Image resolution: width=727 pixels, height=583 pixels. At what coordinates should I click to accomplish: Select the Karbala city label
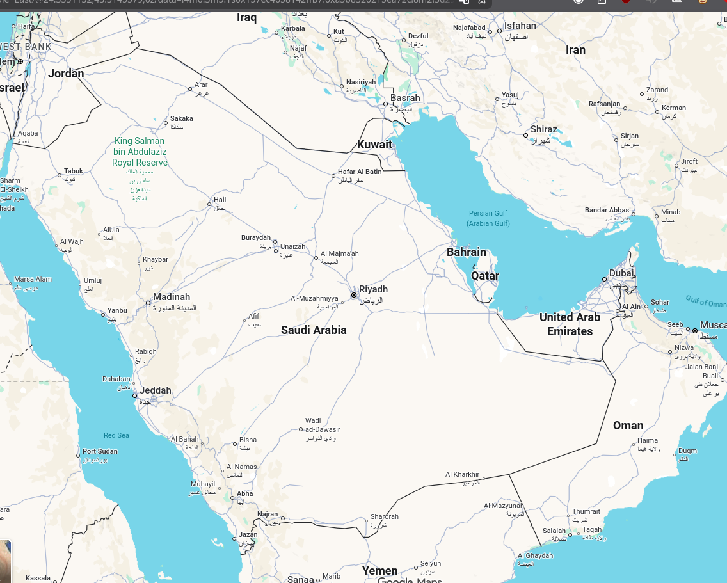[x=293, y=28]
